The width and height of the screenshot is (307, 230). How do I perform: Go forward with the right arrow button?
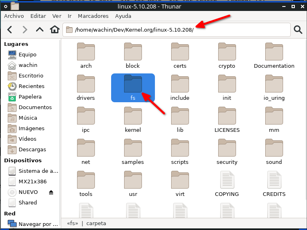[x=24, y=30]
